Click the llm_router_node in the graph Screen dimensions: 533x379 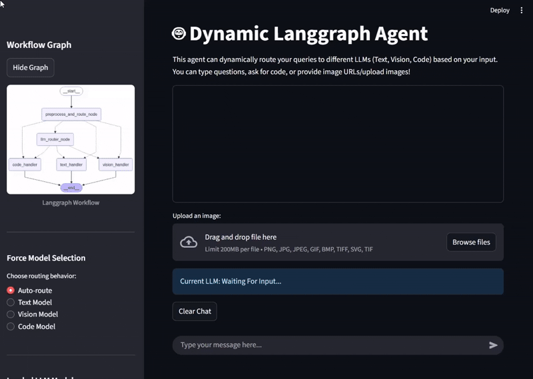click(x=55, y=139)
